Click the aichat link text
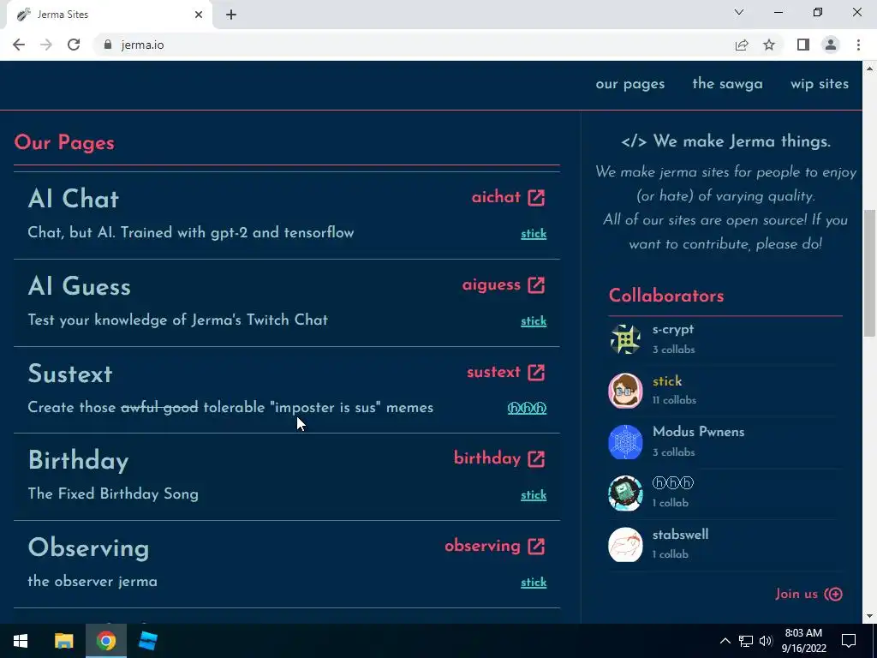The width and height of the screenshot is (877, 658). coord(496,197)
